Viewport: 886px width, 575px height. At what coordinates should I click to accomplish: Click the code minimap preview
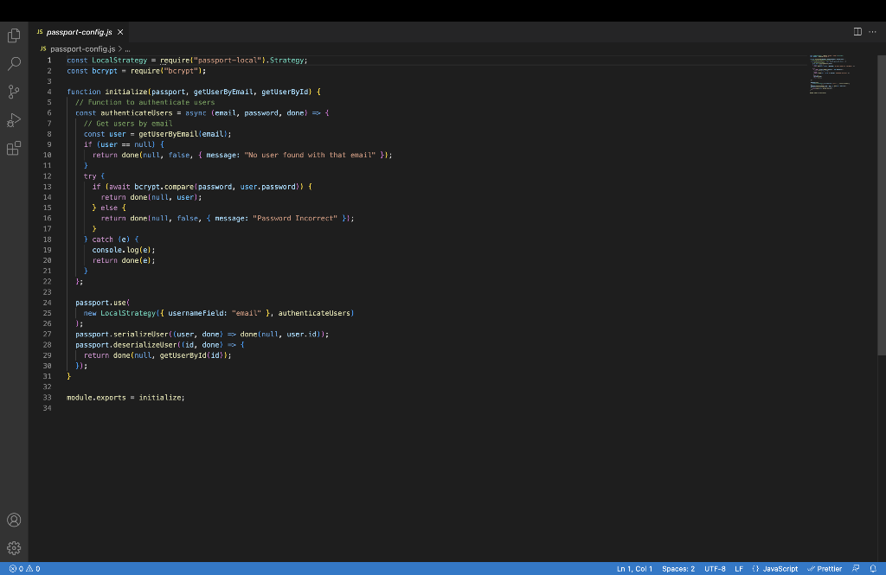tap(831, 74)
